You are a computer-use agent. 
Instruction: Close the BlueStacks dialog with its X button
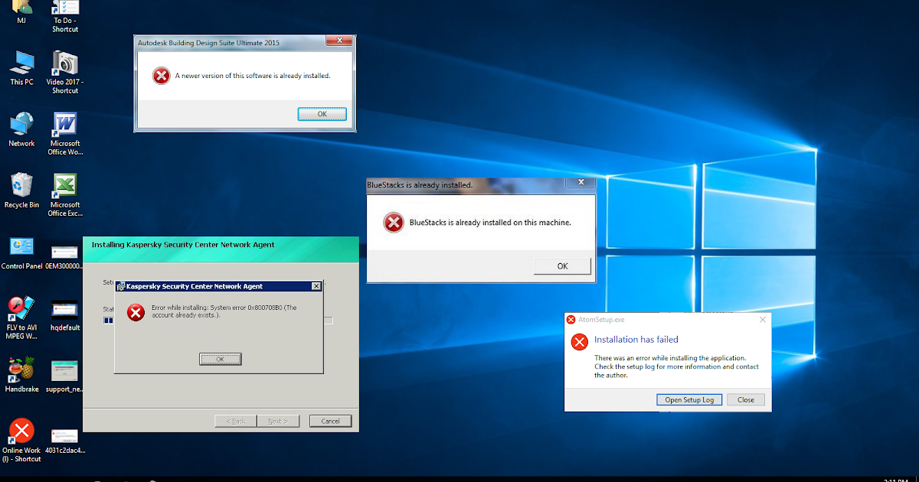tap(580, 183)
